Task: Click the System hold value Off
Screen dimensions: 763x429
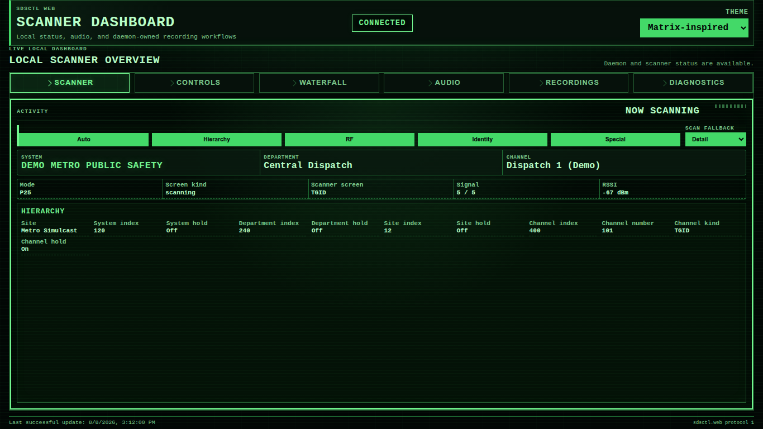Action: pos(172,231)
